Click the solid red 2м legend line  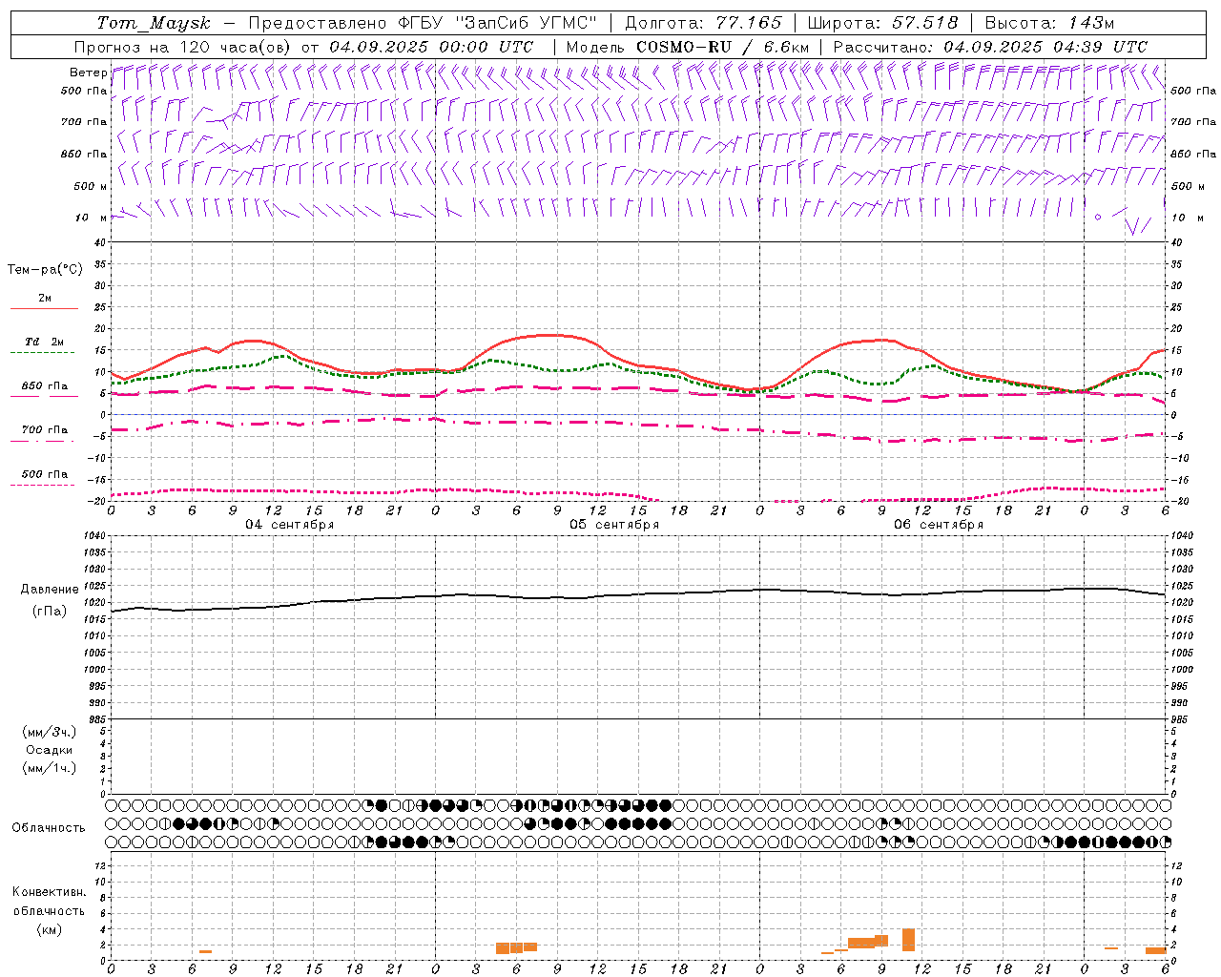pyautogui.click(x=44, y=309)
